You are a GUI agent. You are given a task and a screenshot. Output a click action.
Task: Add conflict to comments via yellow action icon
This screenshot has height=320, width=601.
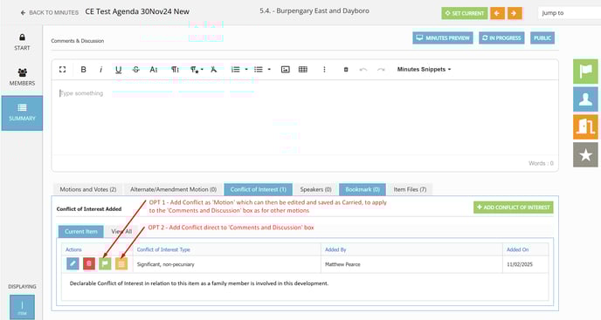(121, 263)
